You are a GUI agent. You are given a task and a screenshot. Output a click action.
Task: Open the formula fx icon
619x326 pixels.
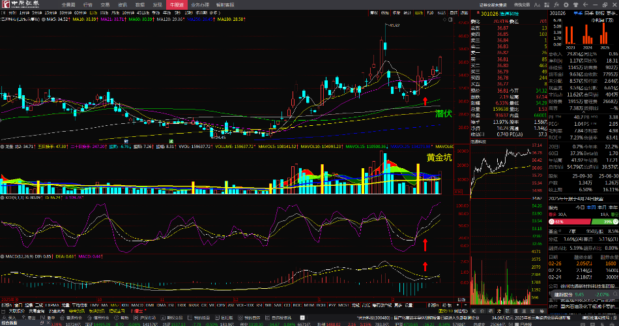coord(556,5)
